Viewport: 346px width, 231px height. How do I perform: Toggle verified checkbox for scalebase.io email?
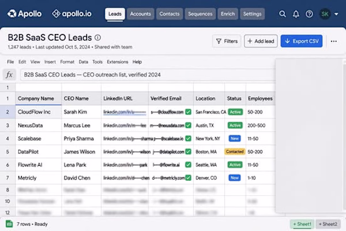tap(188, 139)
